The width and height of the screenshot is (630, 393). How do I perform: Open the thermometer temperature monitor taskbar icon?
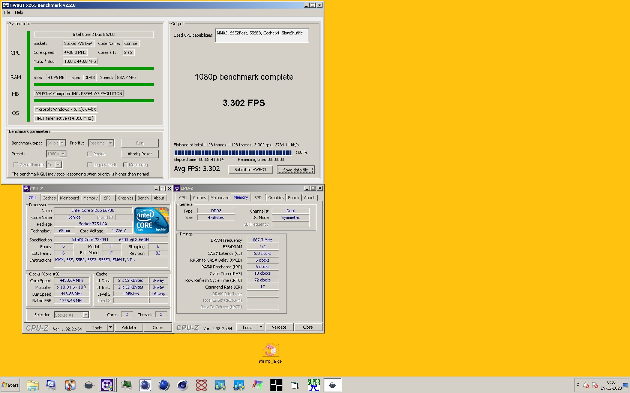click(70, 385)
